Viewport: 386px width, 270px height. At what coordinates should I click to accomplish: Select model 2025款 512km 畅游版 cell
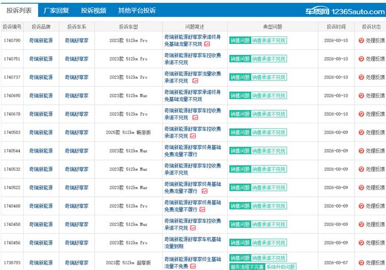click(x=128, y=132)
